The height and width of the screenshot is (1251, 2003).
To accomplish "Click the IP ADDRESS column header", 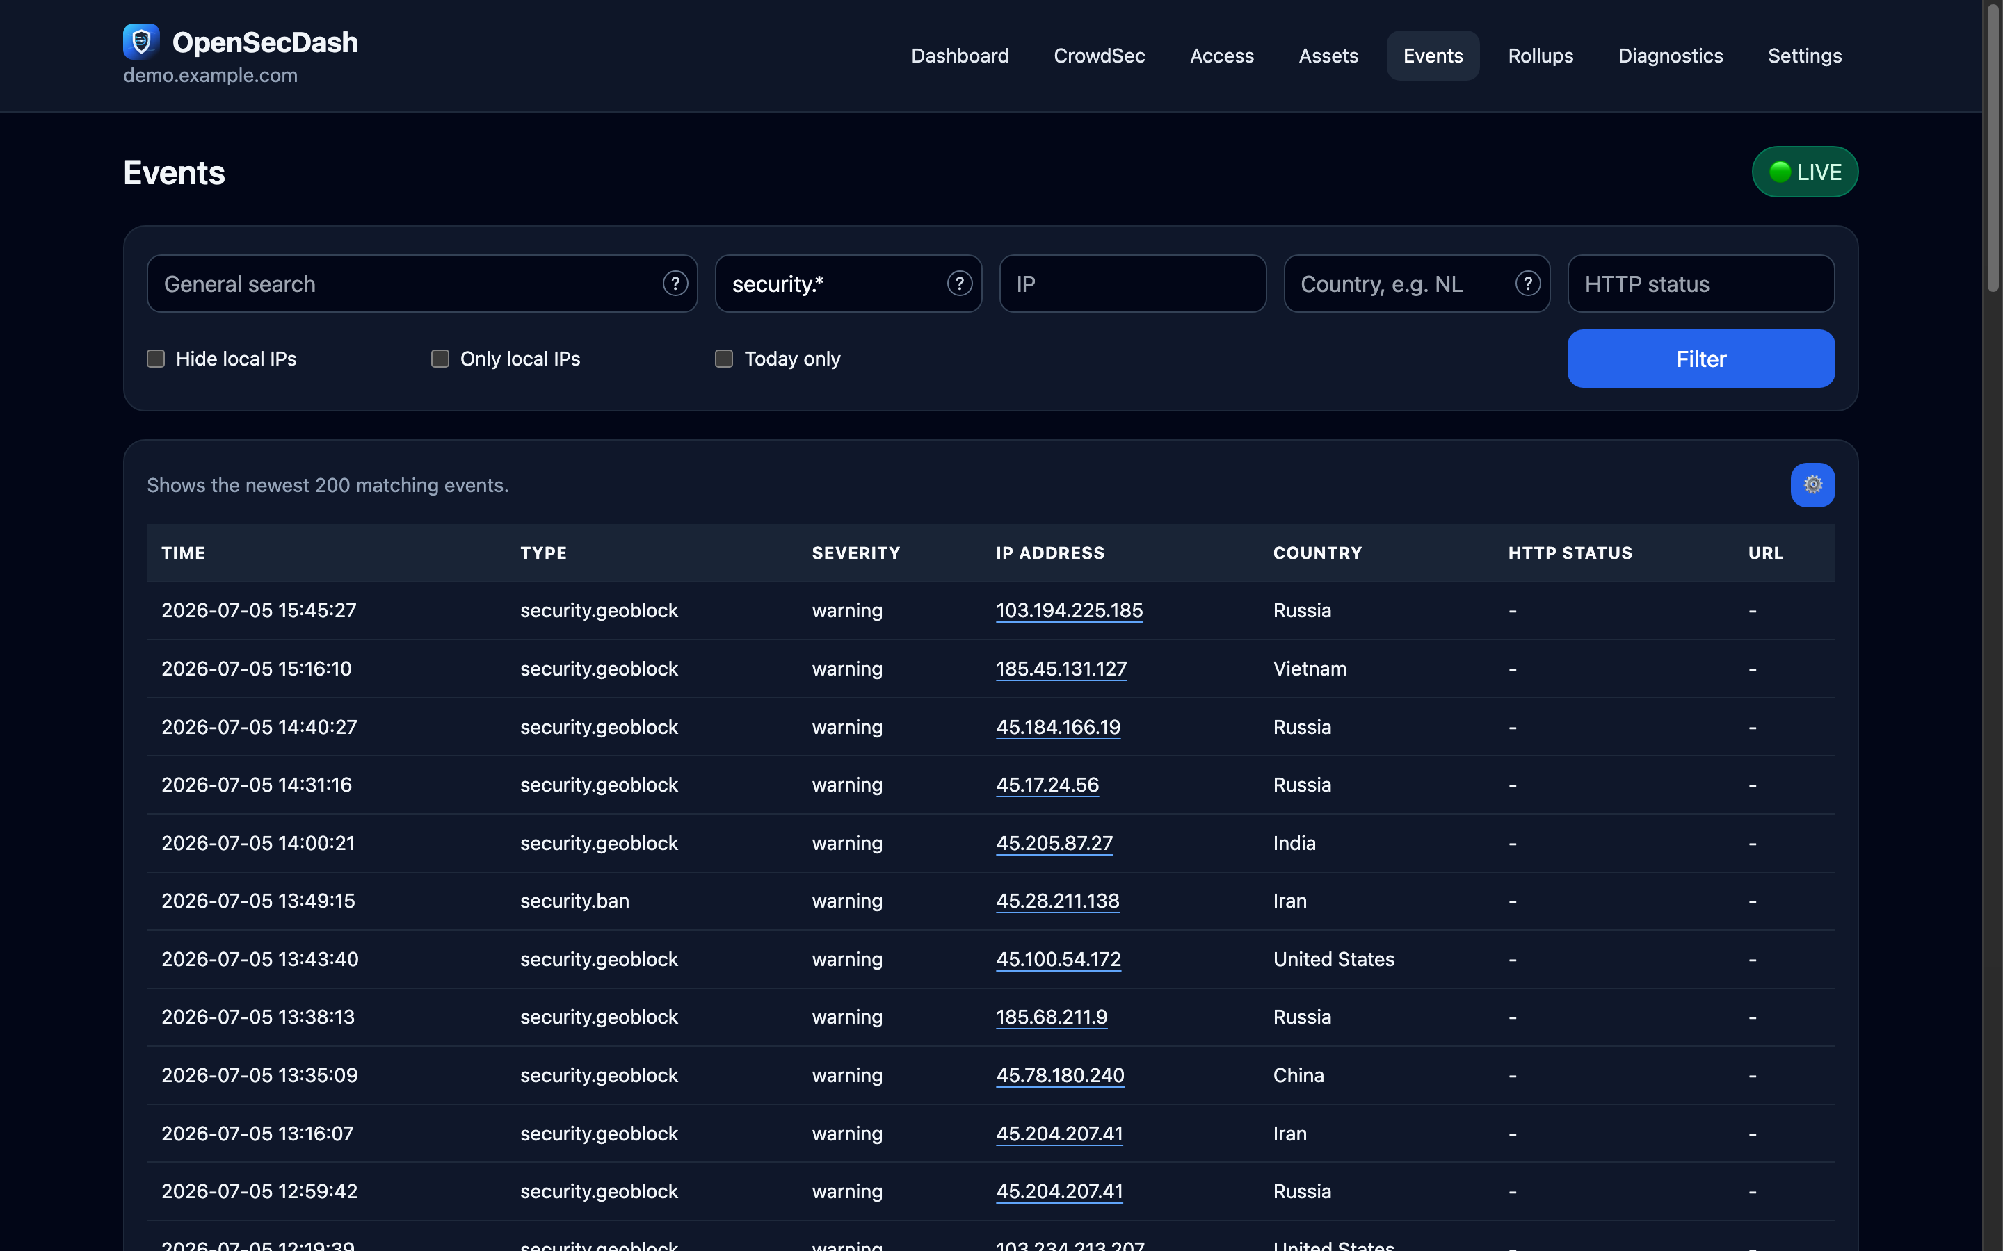I will click(x=1050, y=553).
